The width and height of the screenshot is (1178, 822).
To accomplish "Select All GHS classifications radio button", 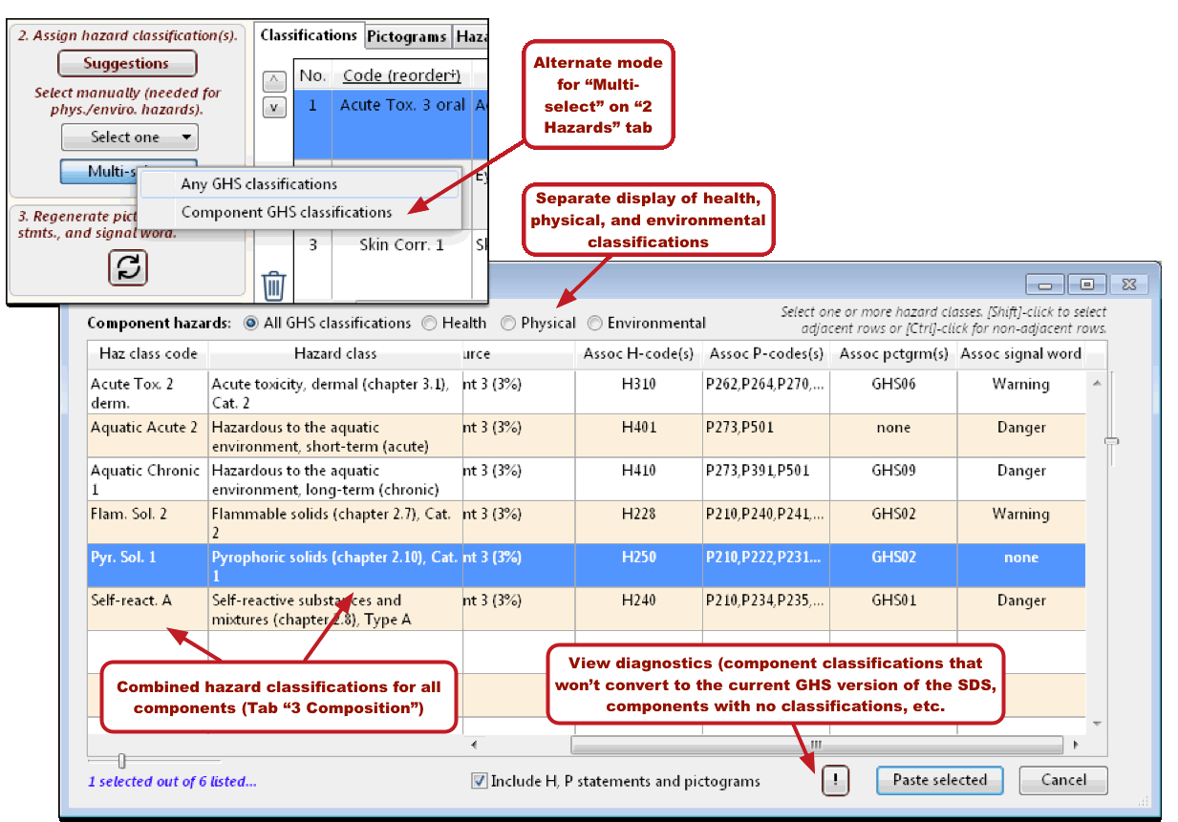I will [x=251, y=323].
